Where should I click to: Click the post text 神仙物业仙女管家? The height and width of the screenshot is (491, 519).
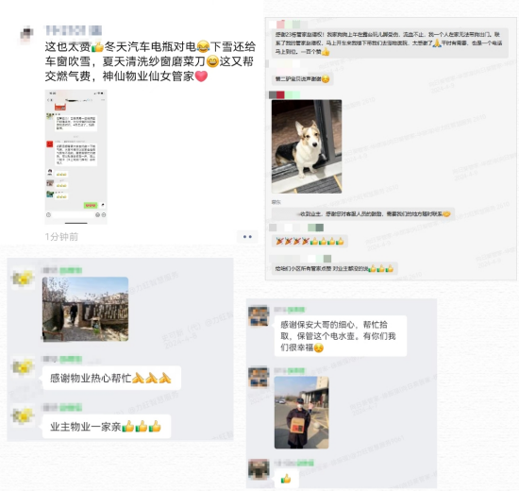click(x=148, y=76)
